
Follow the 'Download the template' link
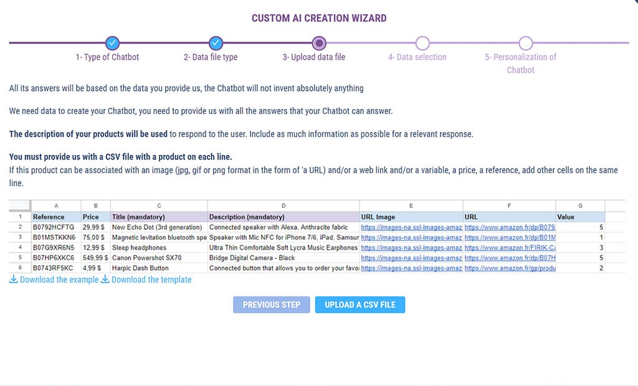tap(151, 280)
